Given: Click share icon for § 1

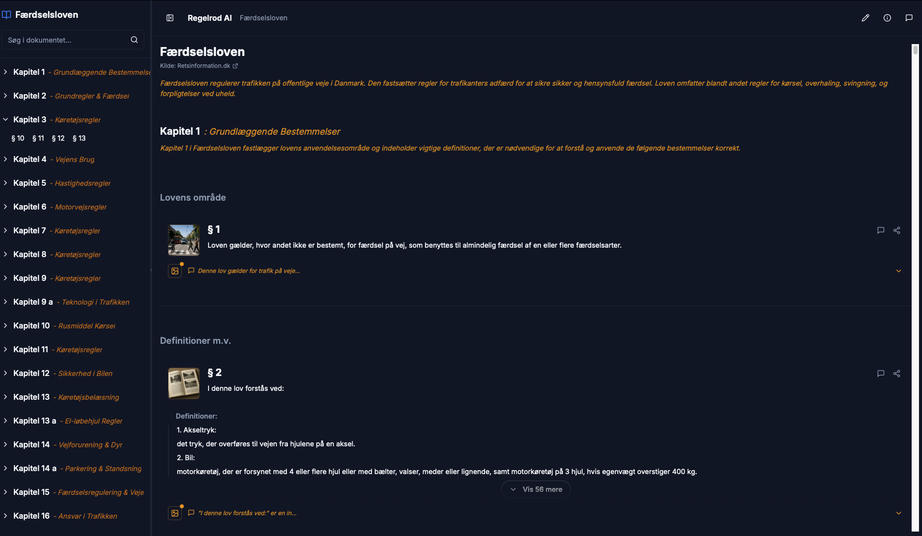Looking at the screenshot, I should (897, 230).
